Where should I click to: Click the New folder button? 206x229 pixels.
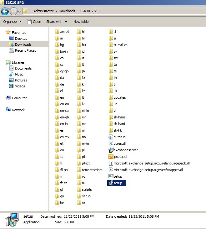click(81, 22)
